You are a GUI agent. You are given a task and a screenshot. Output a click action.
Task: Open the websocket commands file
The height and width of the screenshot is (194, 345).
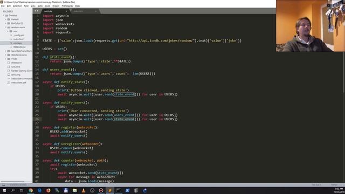(x=22, y=79)
